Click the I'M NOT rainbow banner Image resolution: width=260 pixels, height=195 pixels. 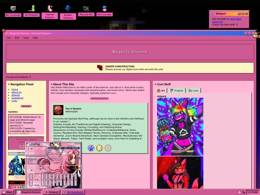(x=16, y=187)
